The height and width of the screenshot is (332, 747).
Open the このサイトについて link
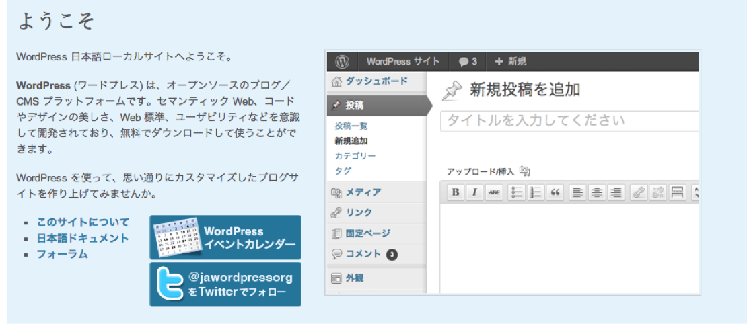(83, 222)
